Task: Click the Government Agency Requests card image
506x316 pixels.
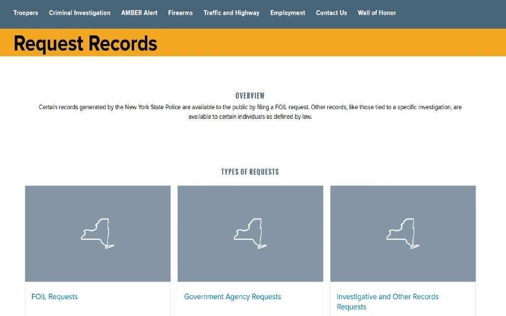Action: pos(250,234)
